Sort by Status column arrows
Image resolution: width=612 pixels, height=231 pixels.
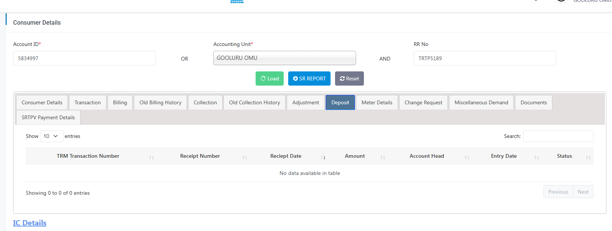point(588,157)
